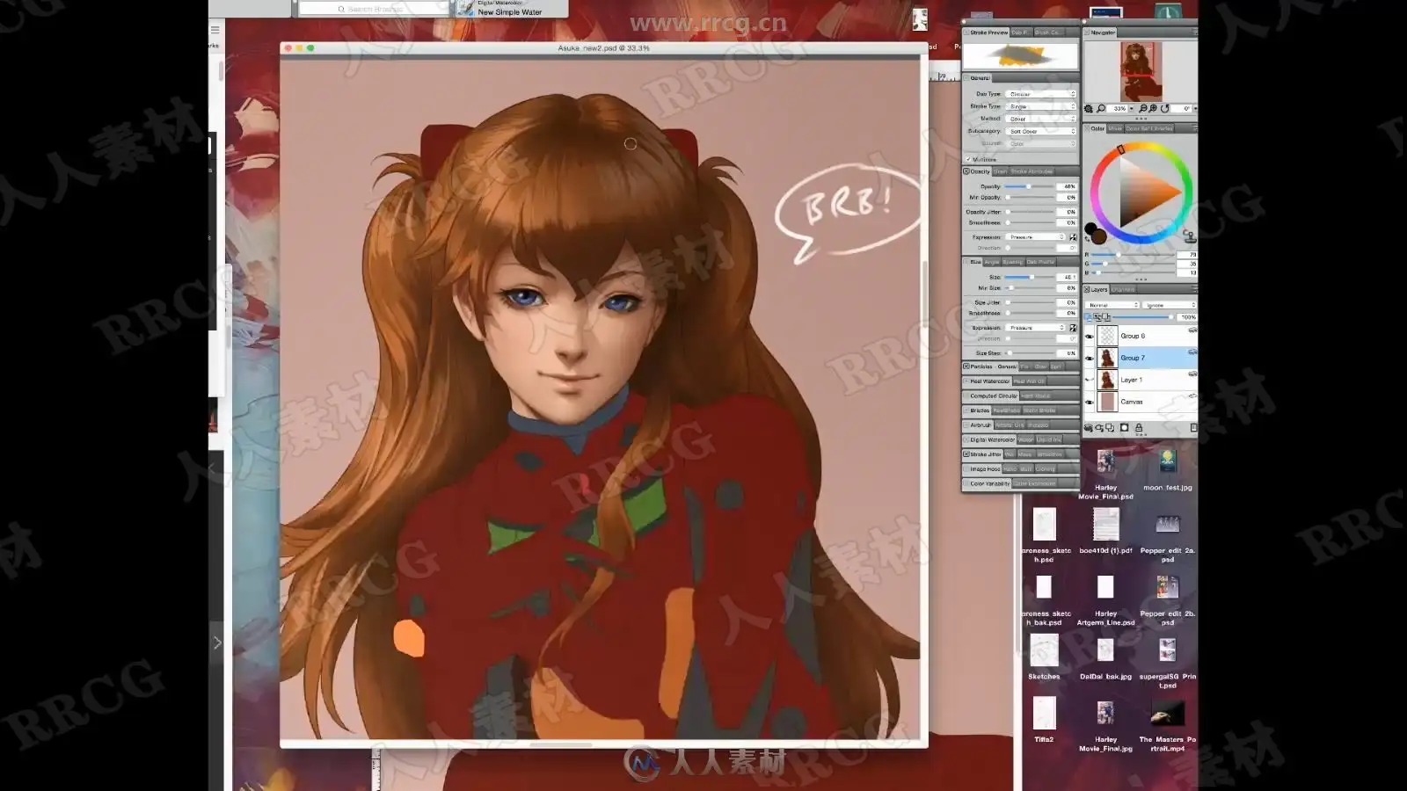Switch to the Stroke Attributes tab

click(1032, 171)
